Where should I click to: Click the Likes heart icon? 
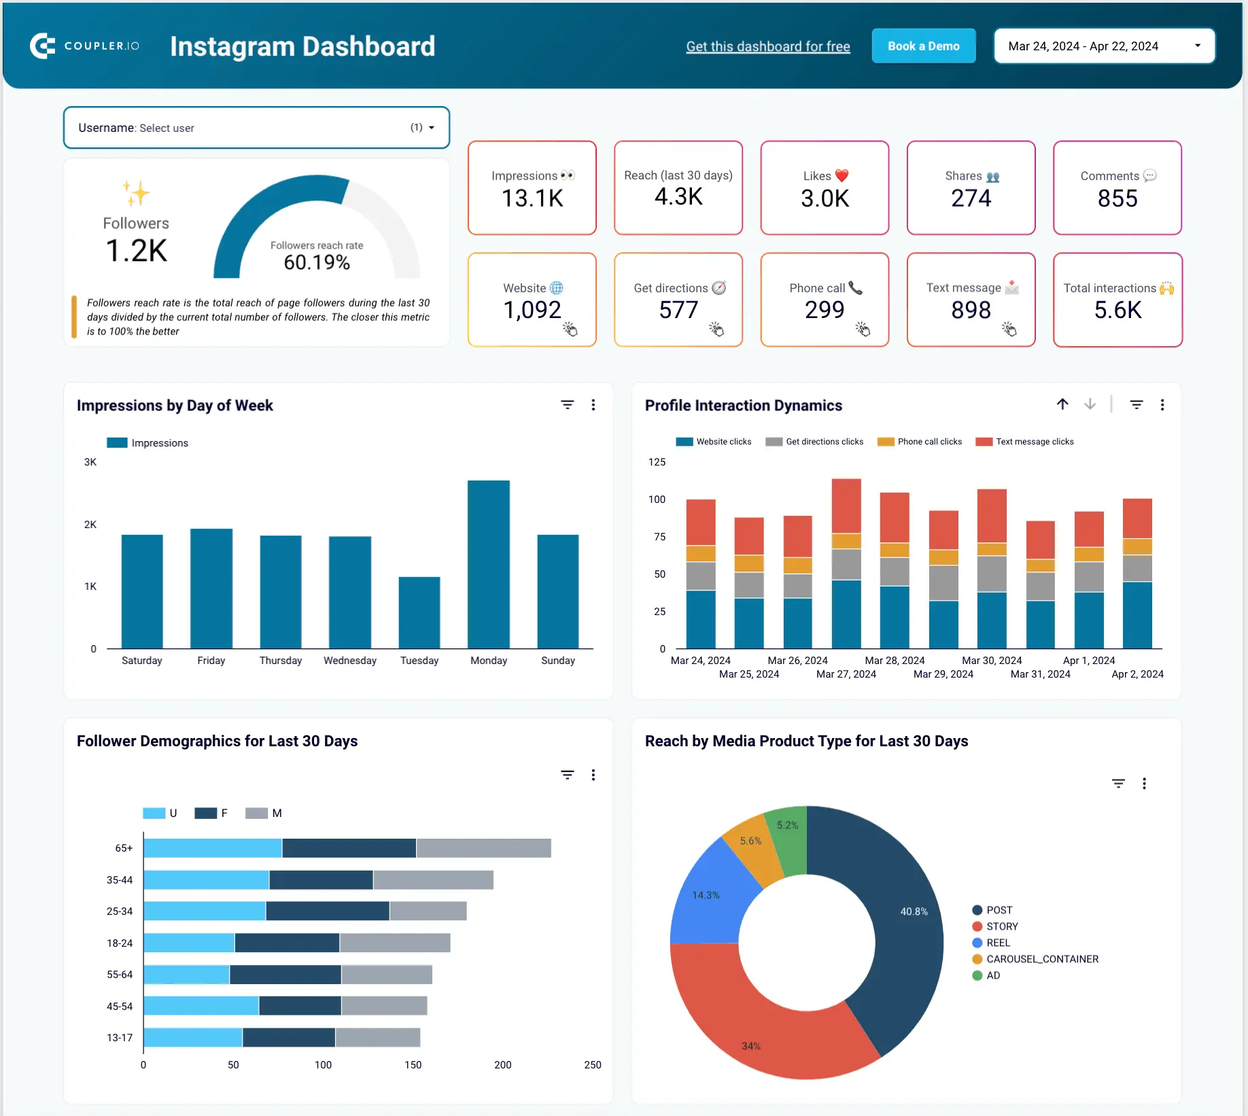click(x=842, y=176)
